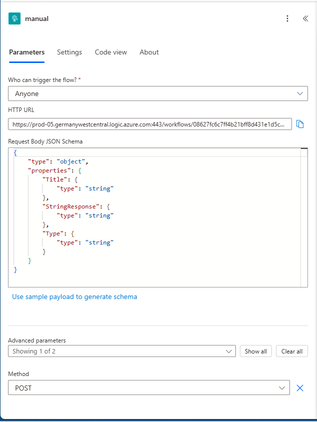Open the three-dot more options menu
317x422 pixels.
287,19
